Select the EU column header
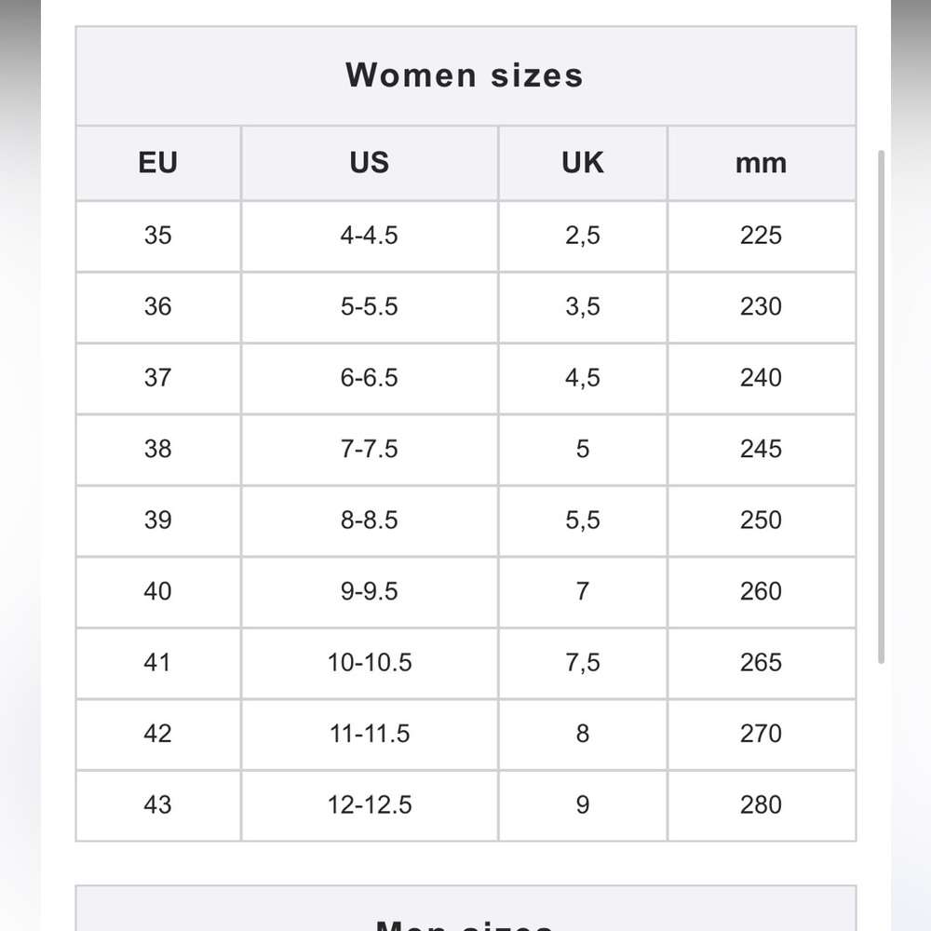931x931 pixels. coord(158,163)
